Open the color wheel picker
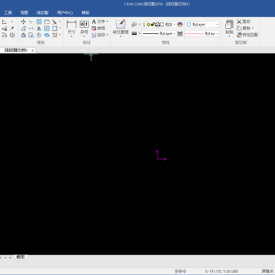 pos(180,24)
